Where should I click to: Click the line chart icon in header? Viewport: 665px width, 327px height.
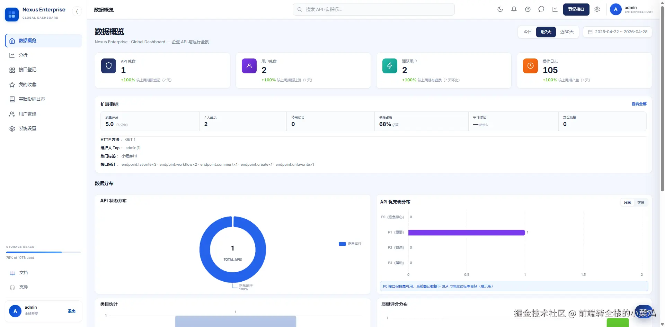(x=555, y=9)
